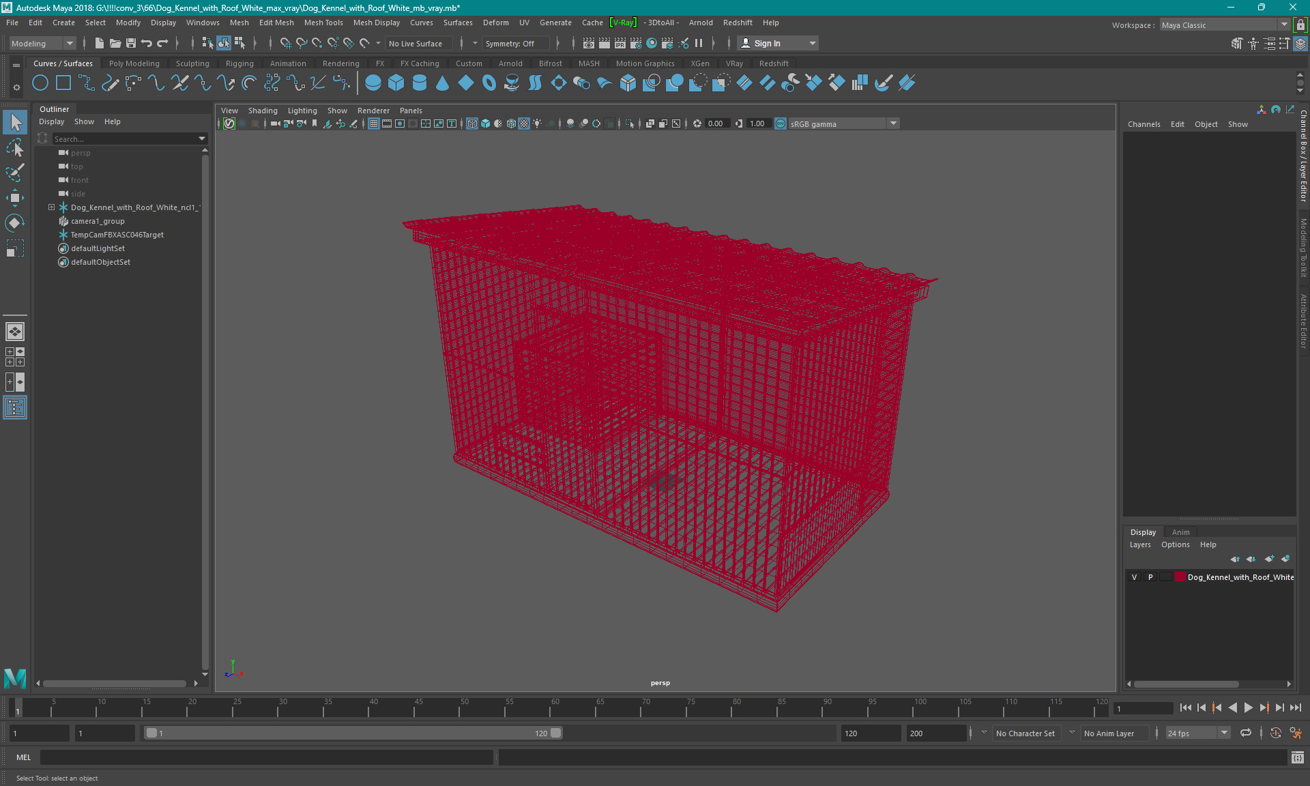The image size is (1310, 786).
Task: Open the viewport Shading menu
Action: [x=263, y=111]
